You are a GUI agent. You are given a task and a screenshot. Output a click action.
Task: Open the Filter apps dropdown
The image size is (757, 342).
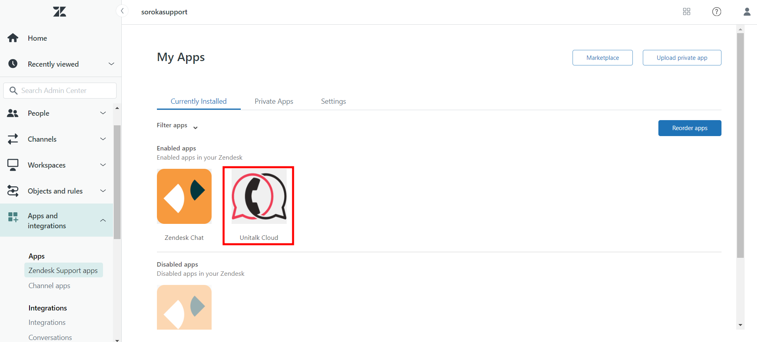177,126
